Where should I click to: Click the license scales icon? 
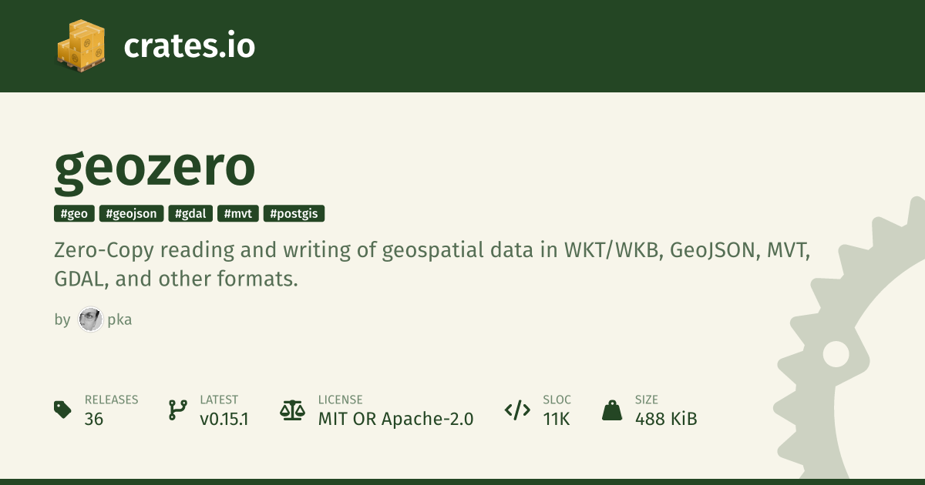(291, 410)
